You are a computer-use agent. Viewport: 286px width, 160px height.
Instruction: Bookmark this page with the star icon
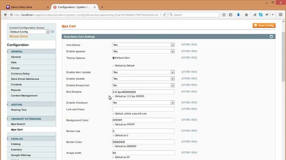click(x=224, y=15)
